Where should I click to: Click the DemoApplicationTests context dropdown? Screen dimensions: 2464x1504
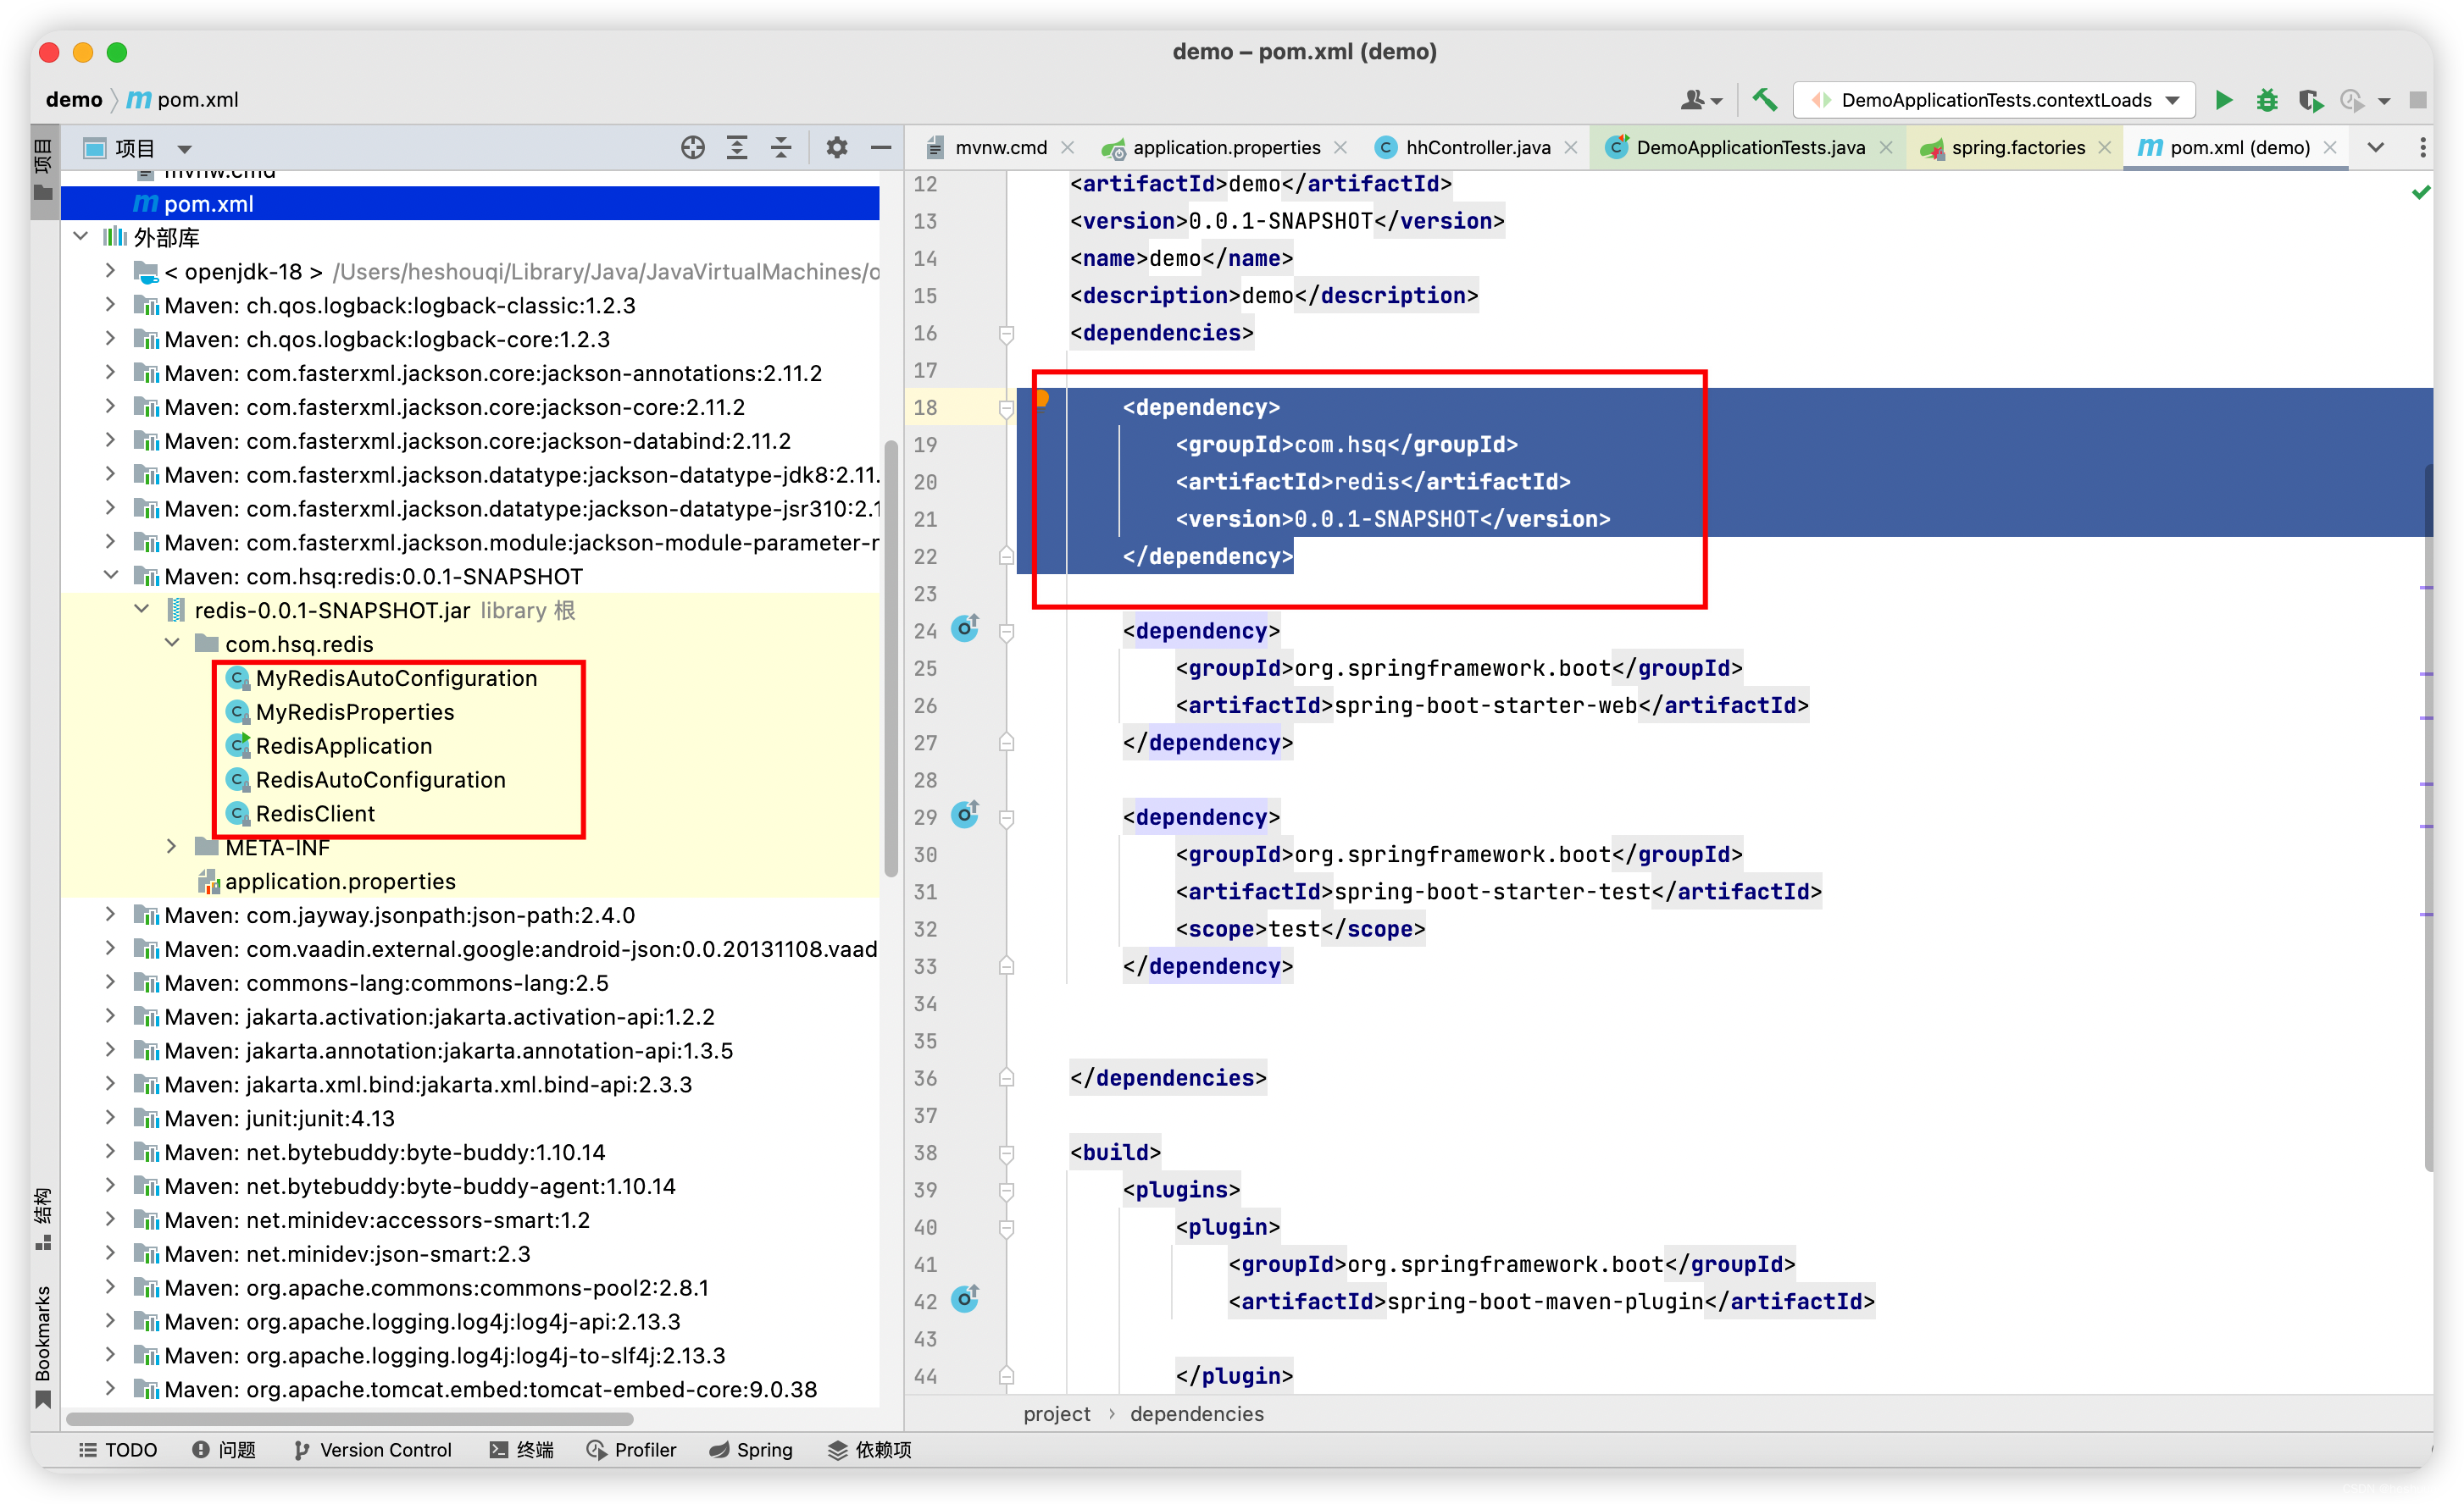2001,98
